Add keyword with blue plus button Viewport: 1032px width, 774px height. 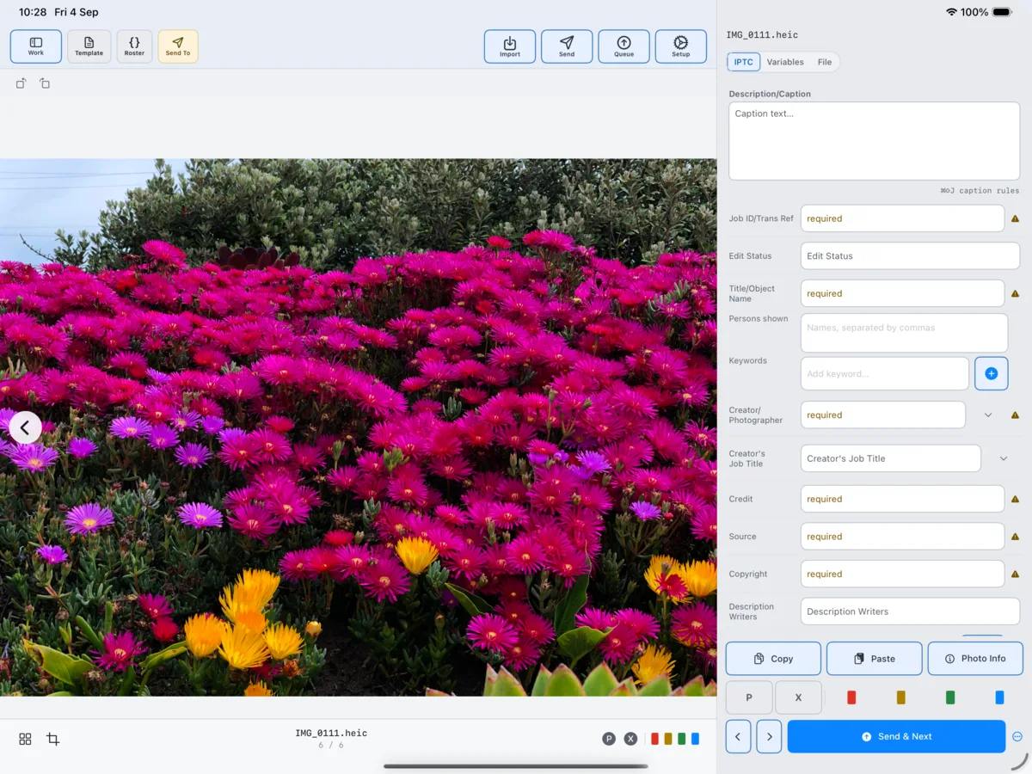[x=991, y=373]
